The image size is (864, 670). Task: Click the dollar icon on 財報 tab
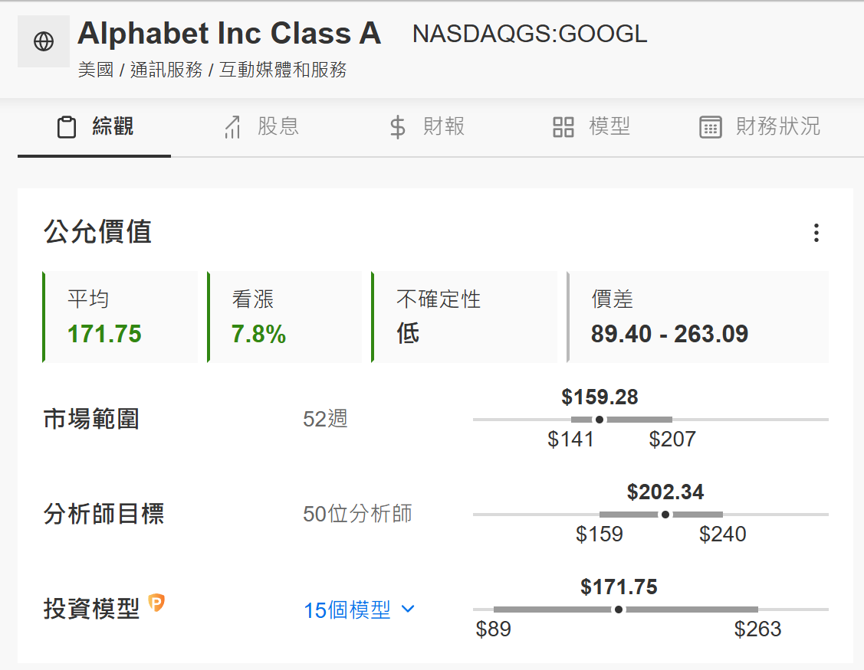(397, 127)
